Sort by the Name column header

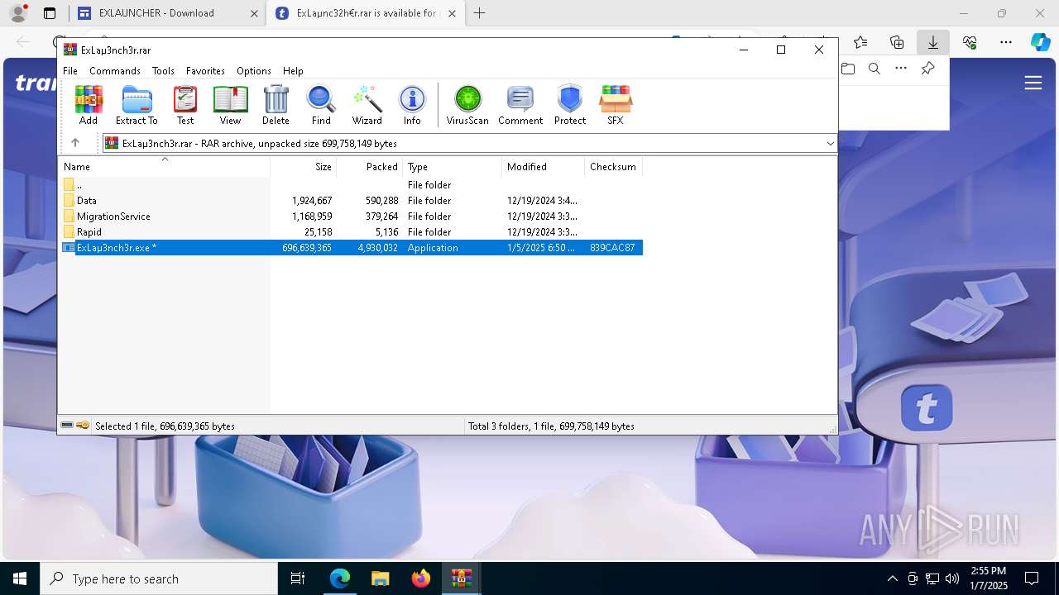pyautogui.click(x=165, y=167)
